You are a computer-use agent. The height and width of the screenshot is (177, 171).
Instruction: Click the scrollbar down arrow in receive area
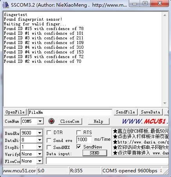(x=165, y=103)
